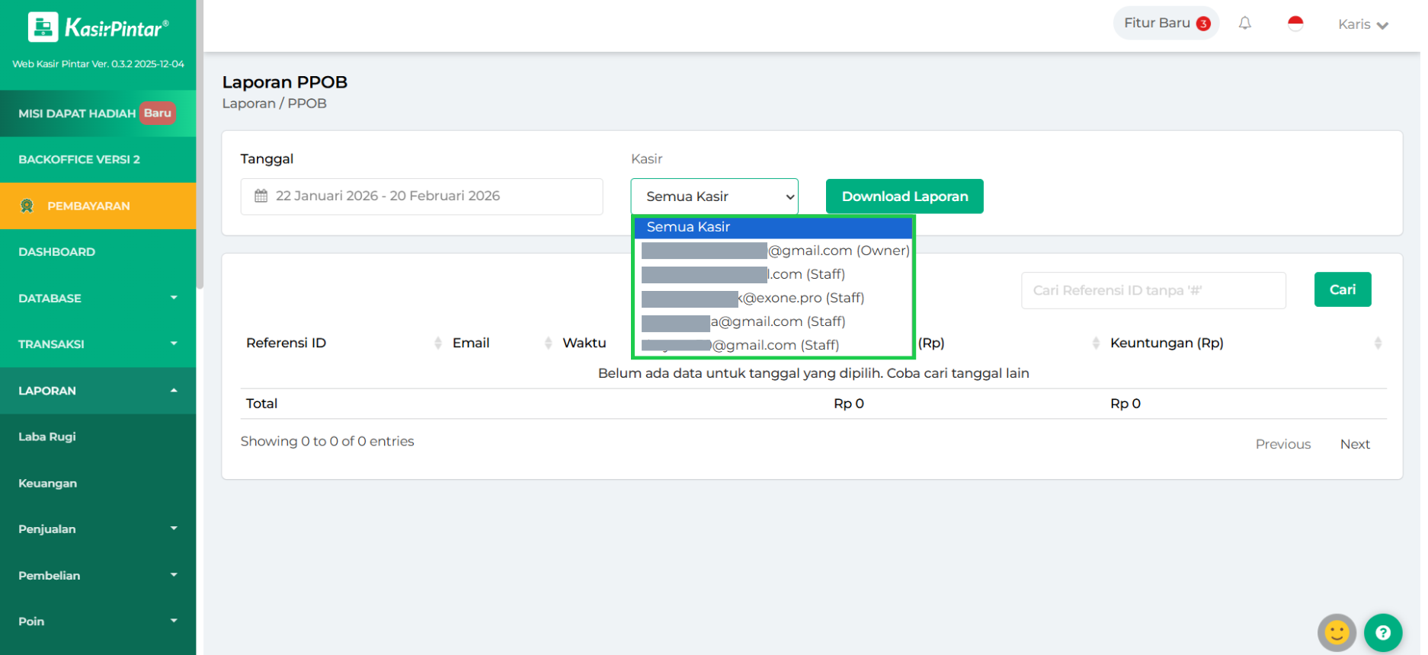Click the calendar icon in date field
This screenshot has width=1428, height=655.
261,196
